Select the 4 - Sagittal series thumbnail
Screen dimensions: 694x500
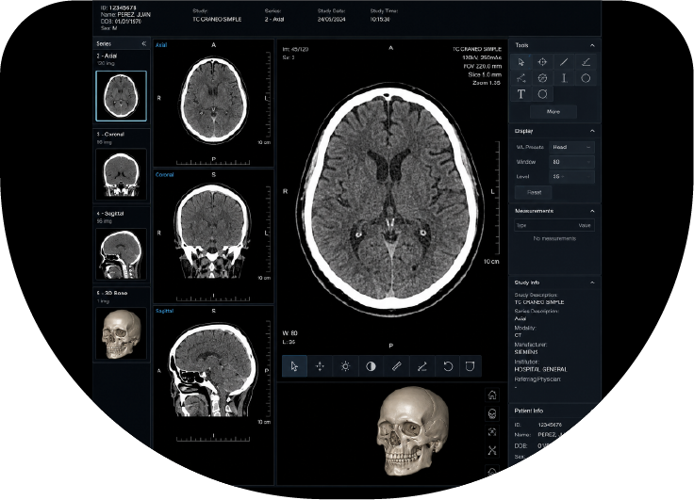tap(121, 254)
